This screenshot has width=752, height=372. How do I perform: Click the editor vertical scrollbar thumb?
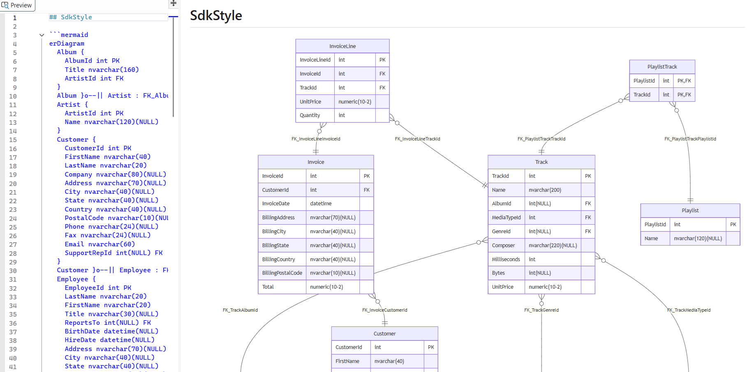174,67
